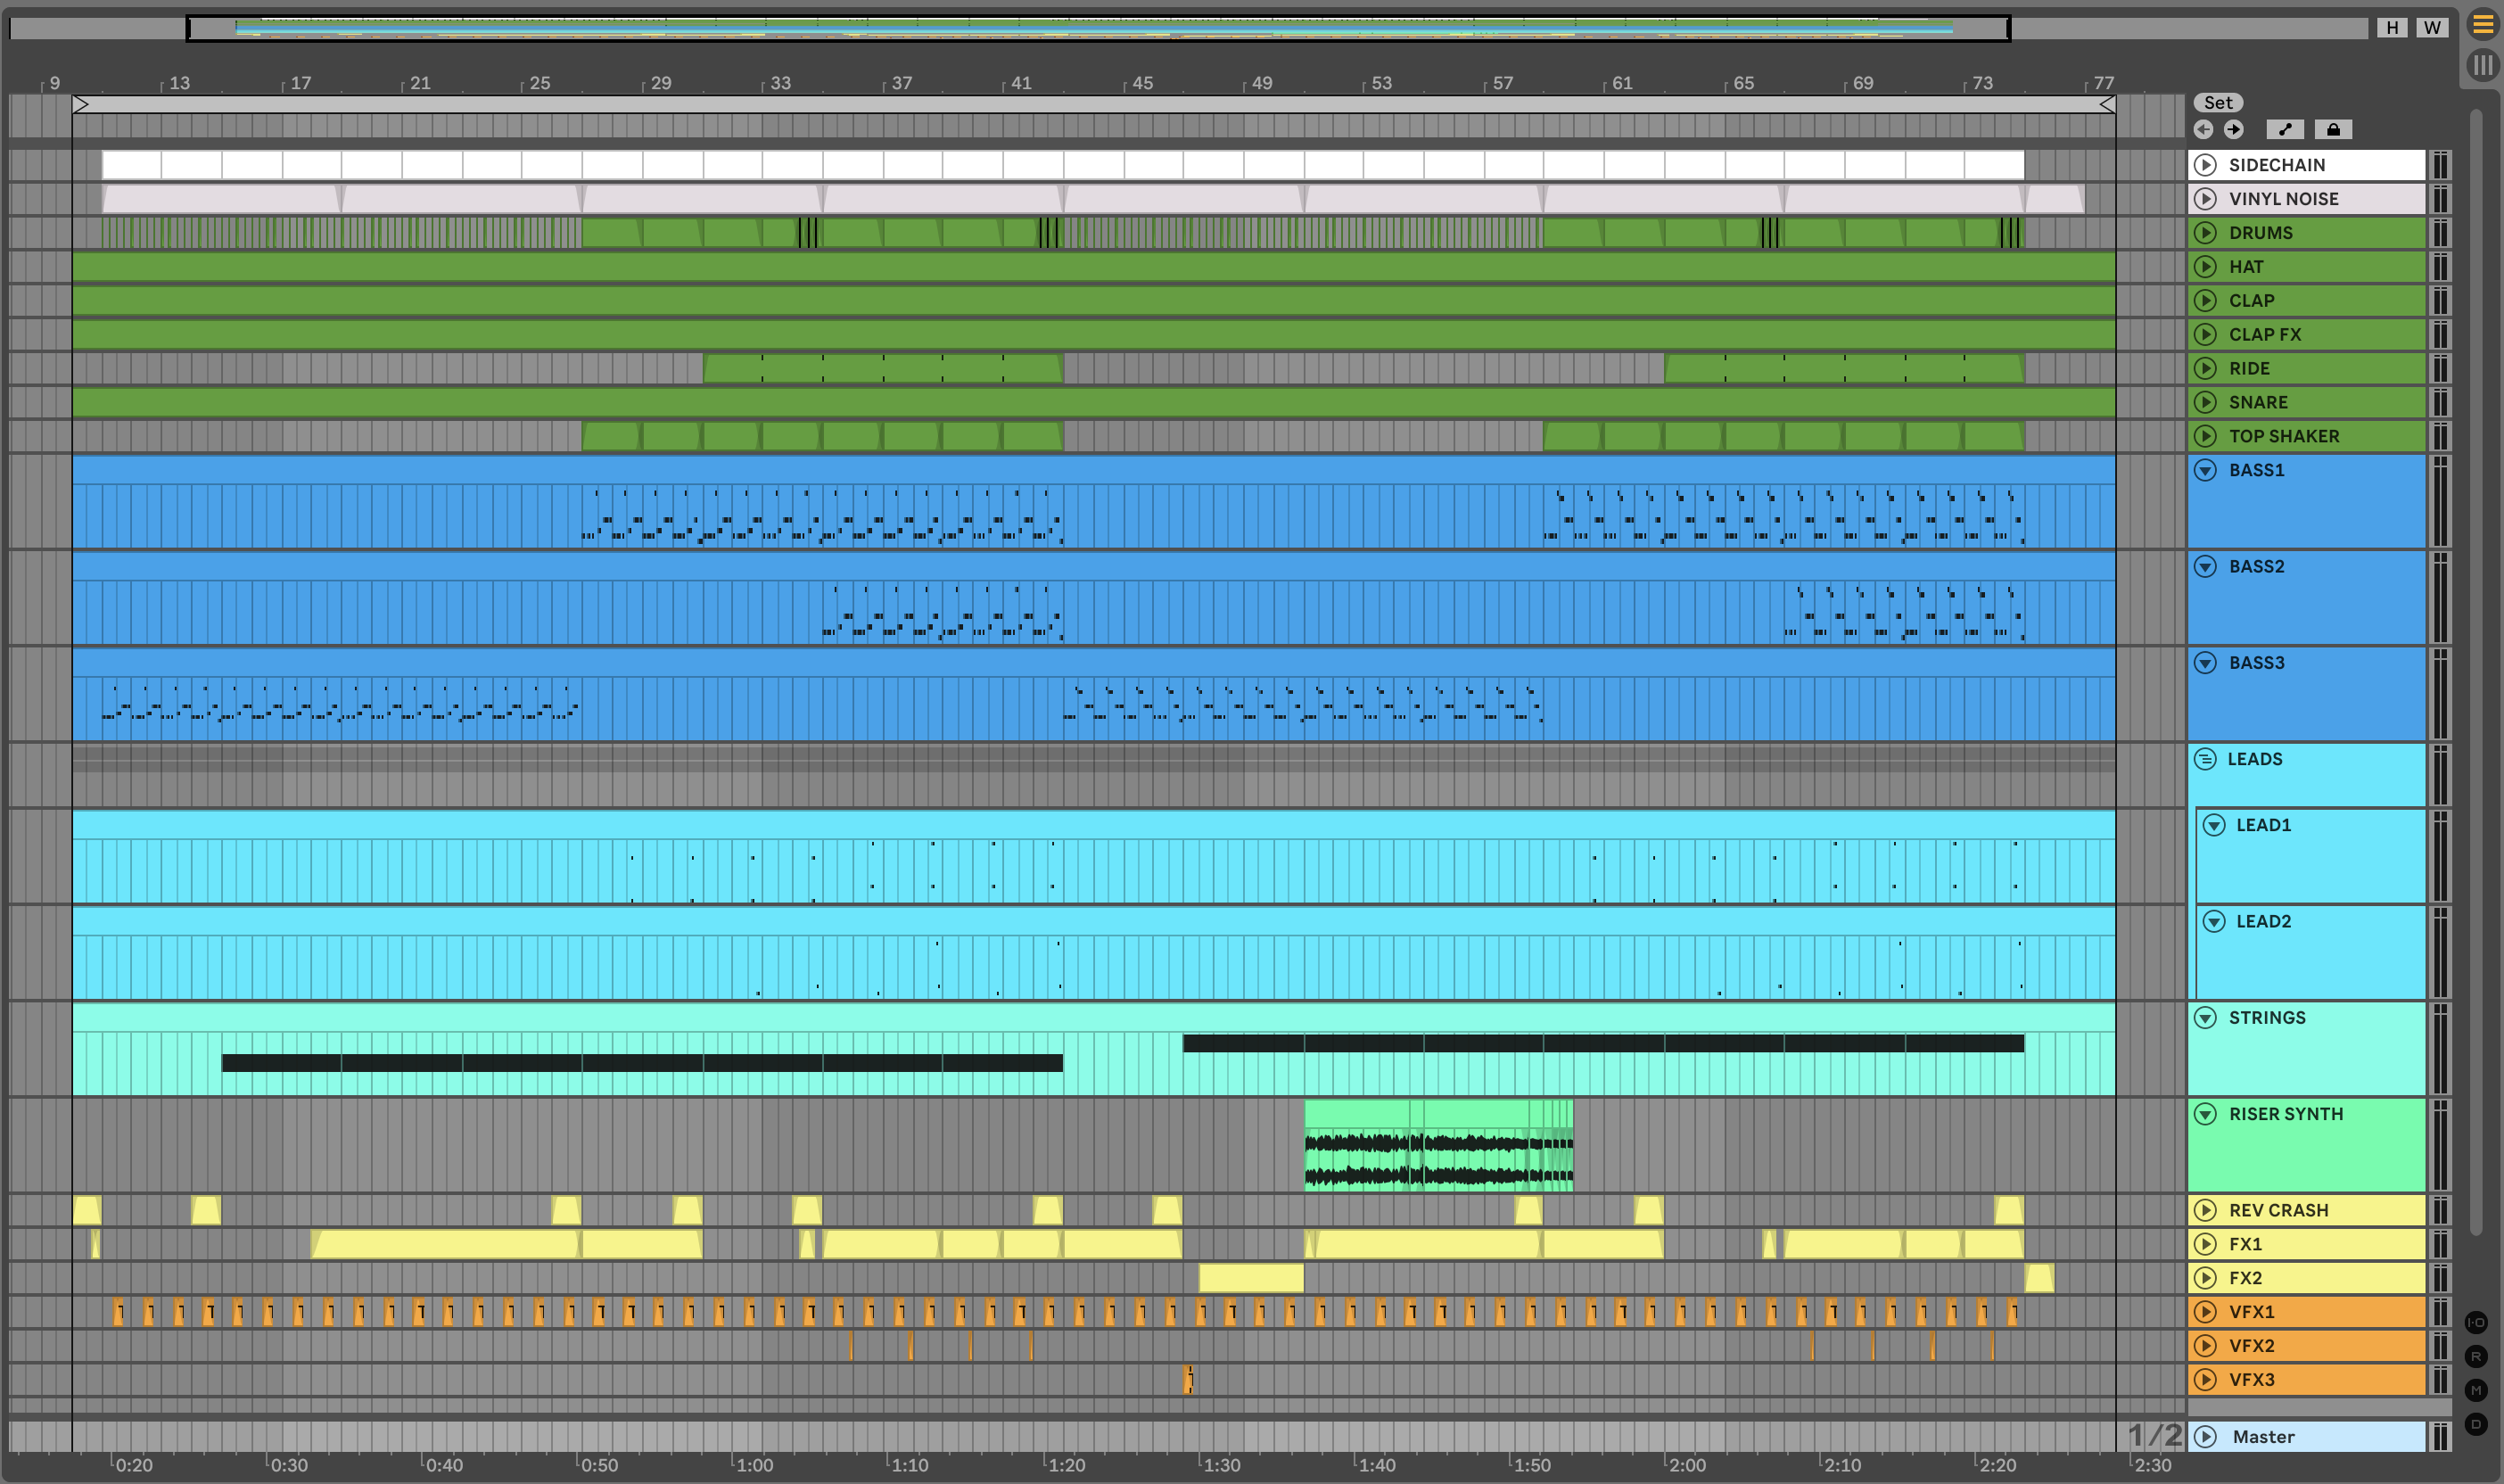Click the H optimize height button
This screenshot has height=1484, width=2504.
coord(2392,28)
